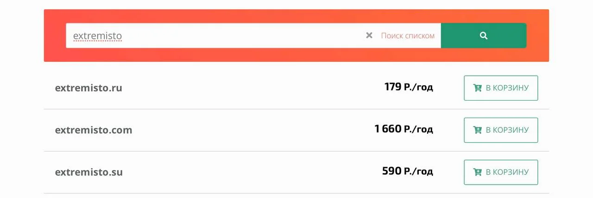Select the extremisto.ru domain name
This screenshot has height=198, width=593.
pyautogui.click(x=88, y=88)
